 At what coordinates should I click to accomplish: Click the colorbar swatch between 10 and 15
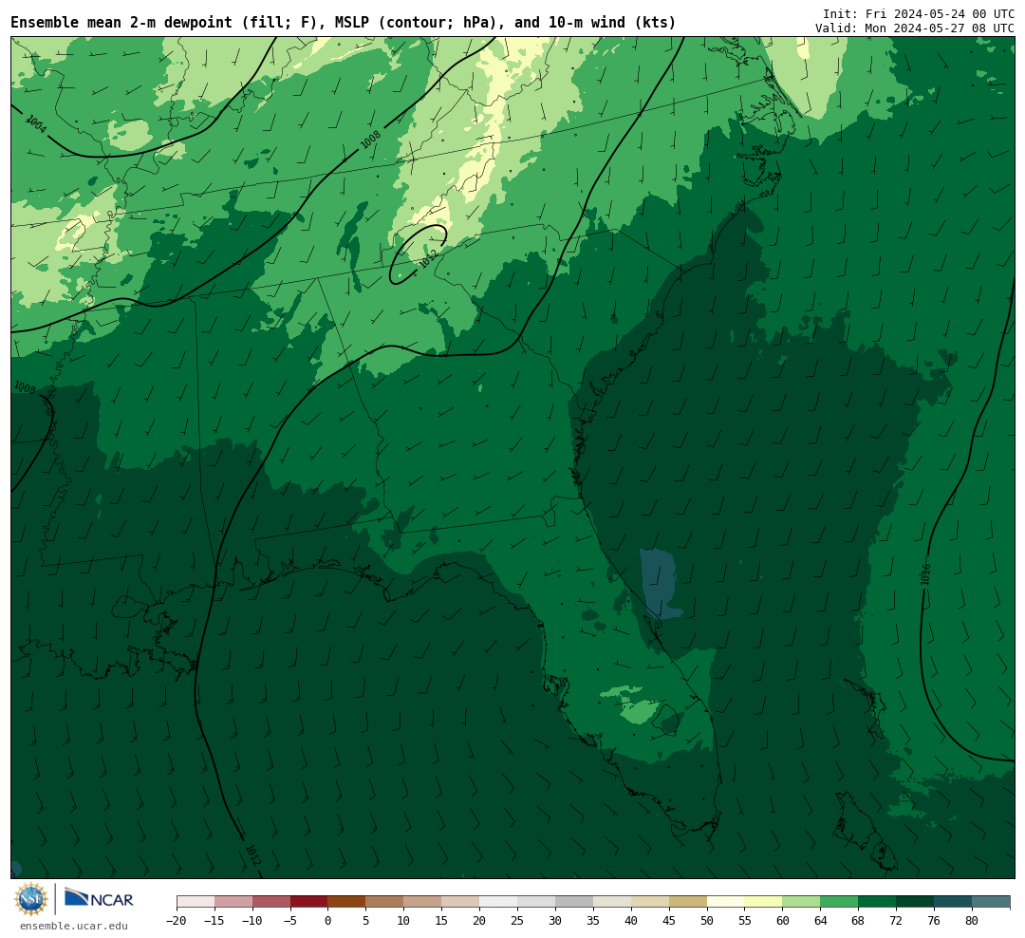(x=423, y=902)
